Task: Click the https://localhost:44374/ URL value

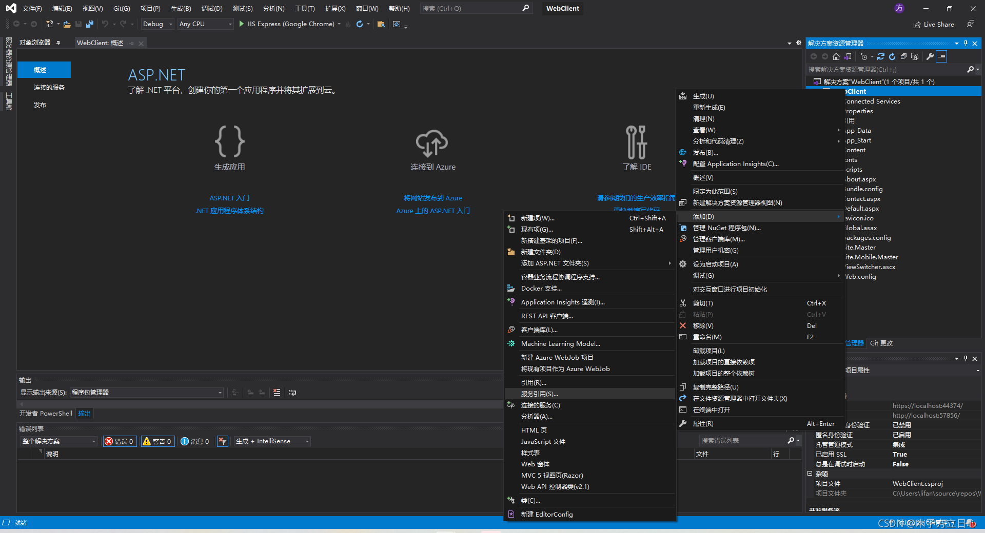Action: 928,406
